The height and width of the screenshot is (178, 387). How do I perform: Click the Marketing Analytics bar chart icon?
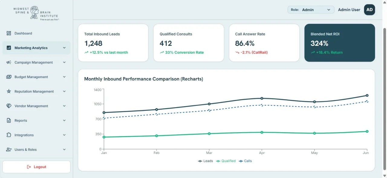coord(9,48)
